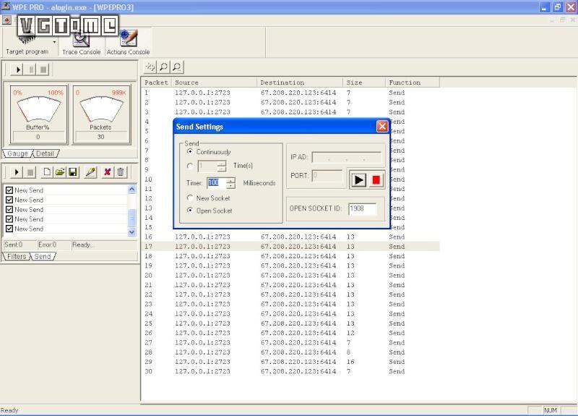This screenshot has height=416, width=578.
Task: Open the Target program dropdown arrow
Action: point(55,42)
